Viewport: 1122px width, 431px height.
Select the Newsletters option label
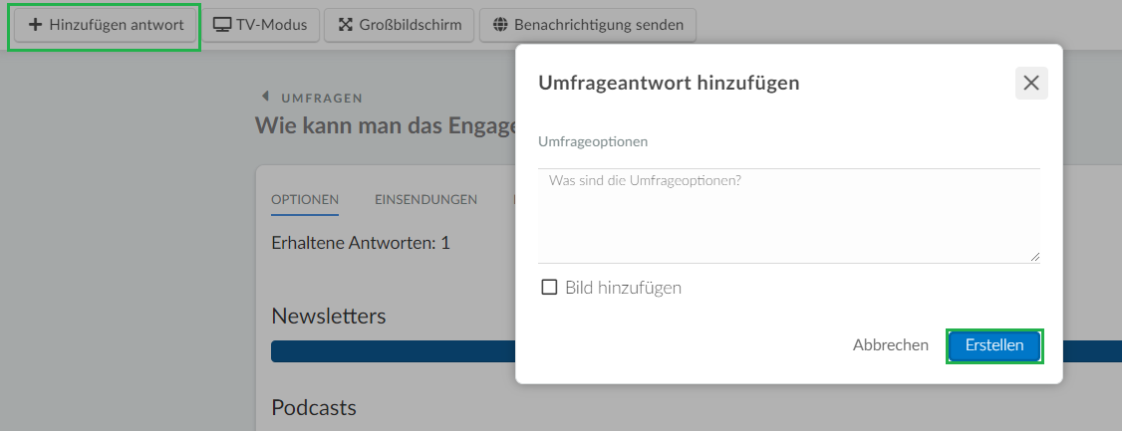329,316
